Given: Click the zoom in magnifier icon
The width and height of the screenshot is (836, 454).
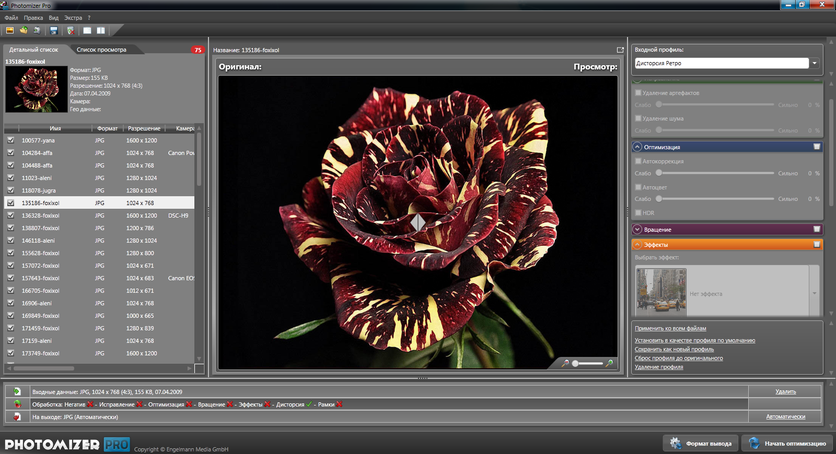Looking at the screenshot, I should click(609, 363).
